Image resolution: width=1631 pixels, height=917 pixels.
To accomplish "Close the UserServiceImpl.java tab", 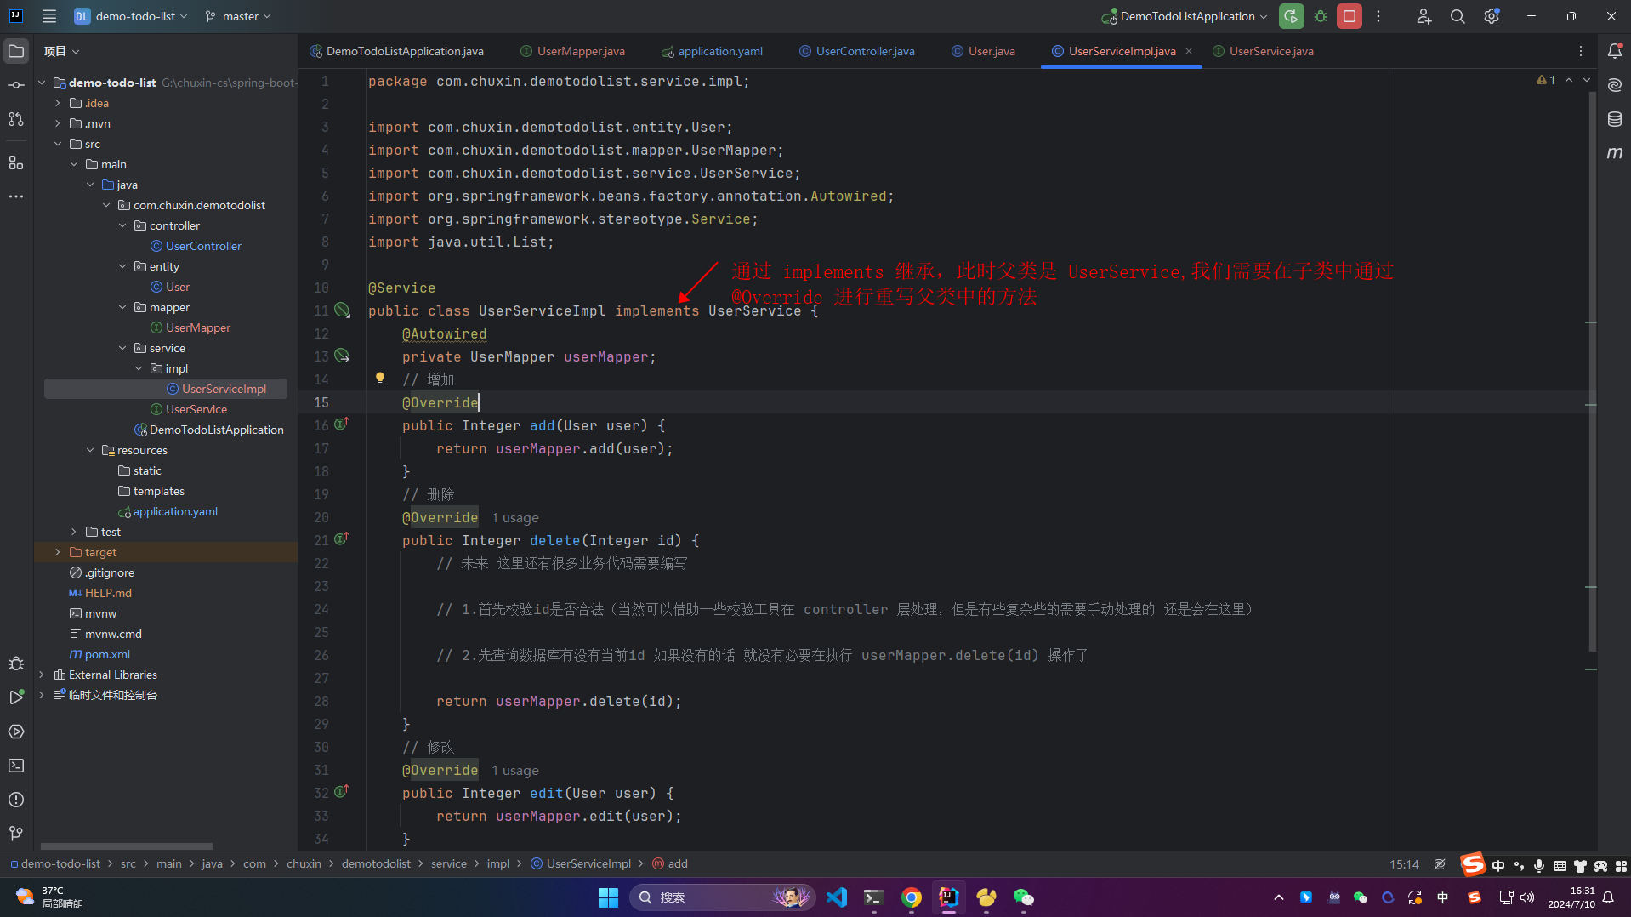I will tap(1189, 51).
